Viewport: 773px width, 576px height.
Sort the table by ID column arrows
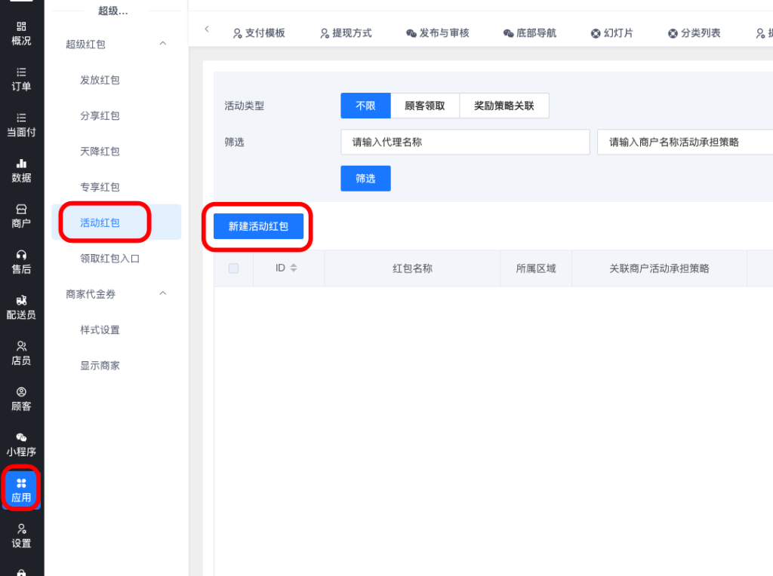[x=294, y=268]
